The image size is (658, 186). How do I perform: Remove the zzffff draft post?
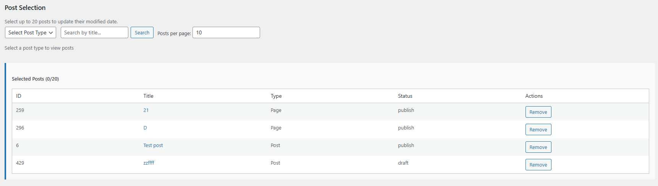point(538,165)
